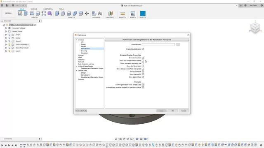The height and width of the screenshot is (148, 264).
Task: Select Graphics preferences category
Action: tap(81, 60)
